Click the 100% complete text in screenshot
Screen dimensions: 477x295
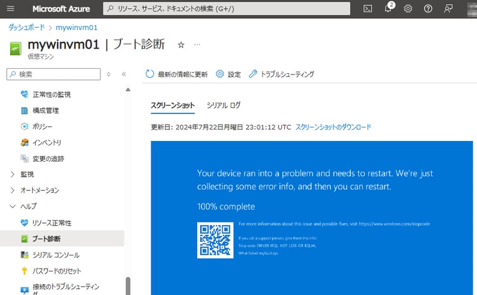[226, 207]
